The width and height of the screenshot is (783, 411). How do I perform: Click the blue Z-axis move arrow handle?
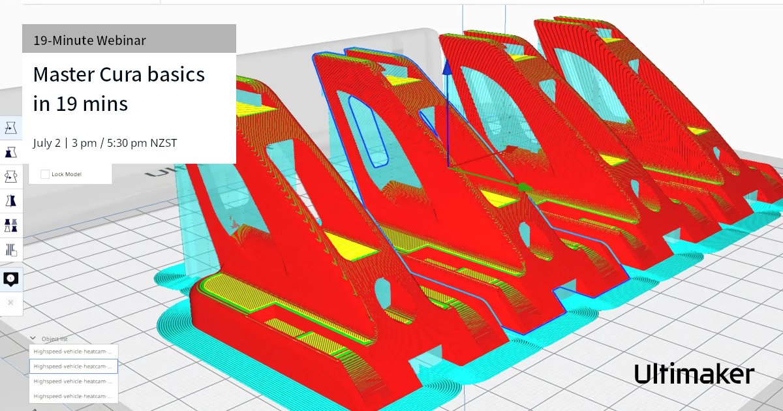coord(447,68)
